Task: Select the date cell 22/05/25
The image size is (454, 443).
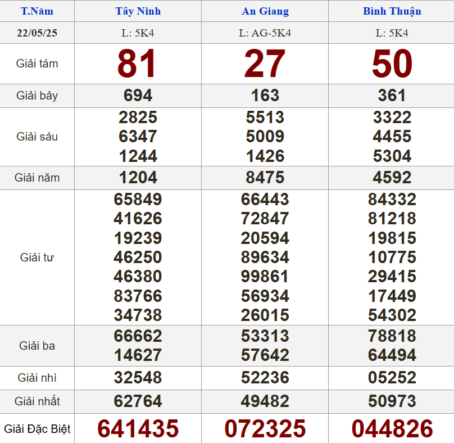Action: (37, 33)
